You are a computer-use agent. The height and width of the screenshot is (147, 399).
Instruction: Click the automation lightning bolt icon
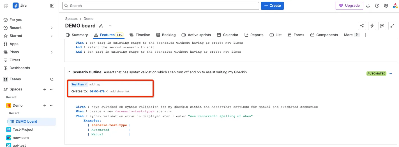[372, 26]
